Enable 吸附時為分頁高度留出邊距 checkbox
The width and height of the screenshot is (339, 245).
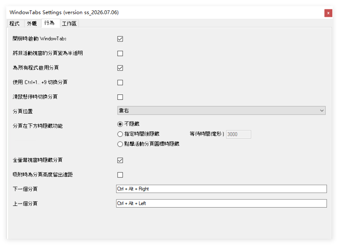[120, 175]
